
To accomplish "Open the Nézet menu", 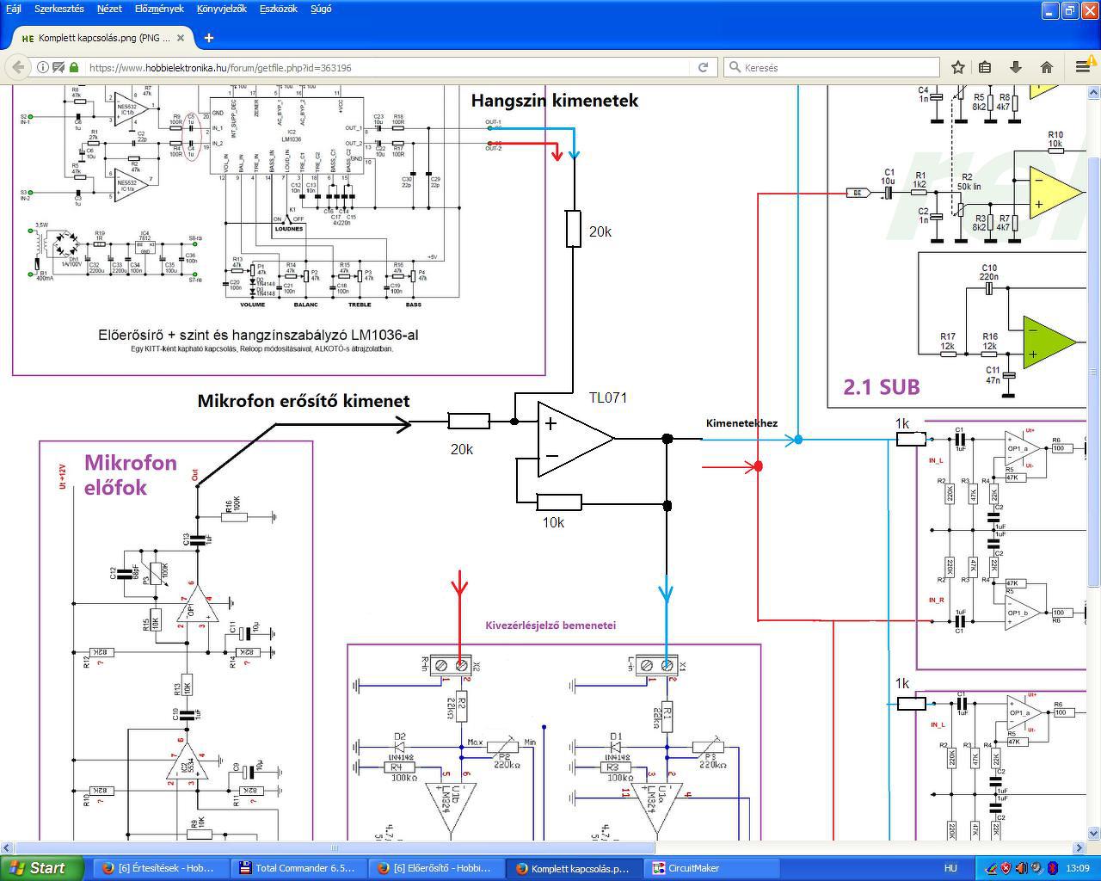I will point(109,9).
